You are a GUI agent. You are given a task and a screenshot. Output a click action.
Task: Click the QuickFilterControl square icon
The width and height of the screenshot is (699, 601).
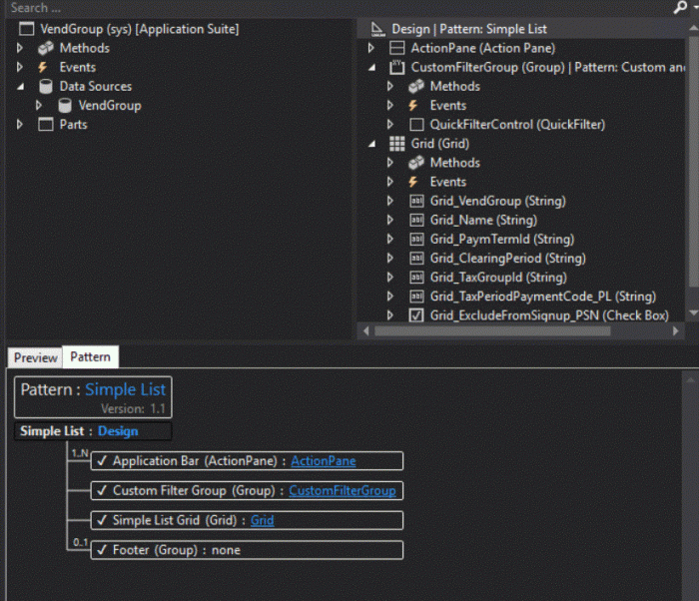(416, 125)
